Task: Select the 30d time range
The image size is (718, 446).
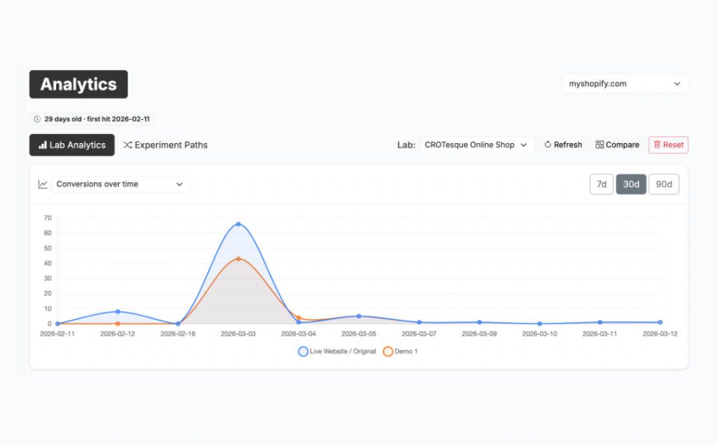Action: coord(631,184)
